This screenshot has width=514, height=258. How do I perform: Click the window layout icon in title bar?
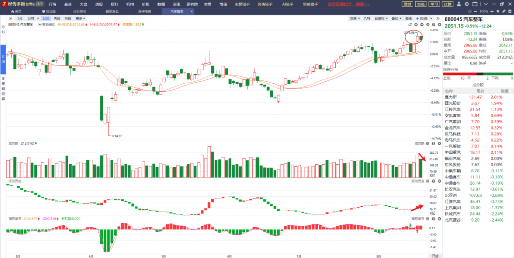(475, 4)
